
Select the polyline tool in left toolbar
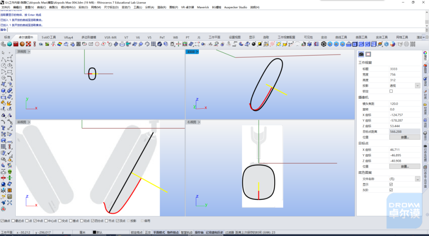tap(3, 59)
